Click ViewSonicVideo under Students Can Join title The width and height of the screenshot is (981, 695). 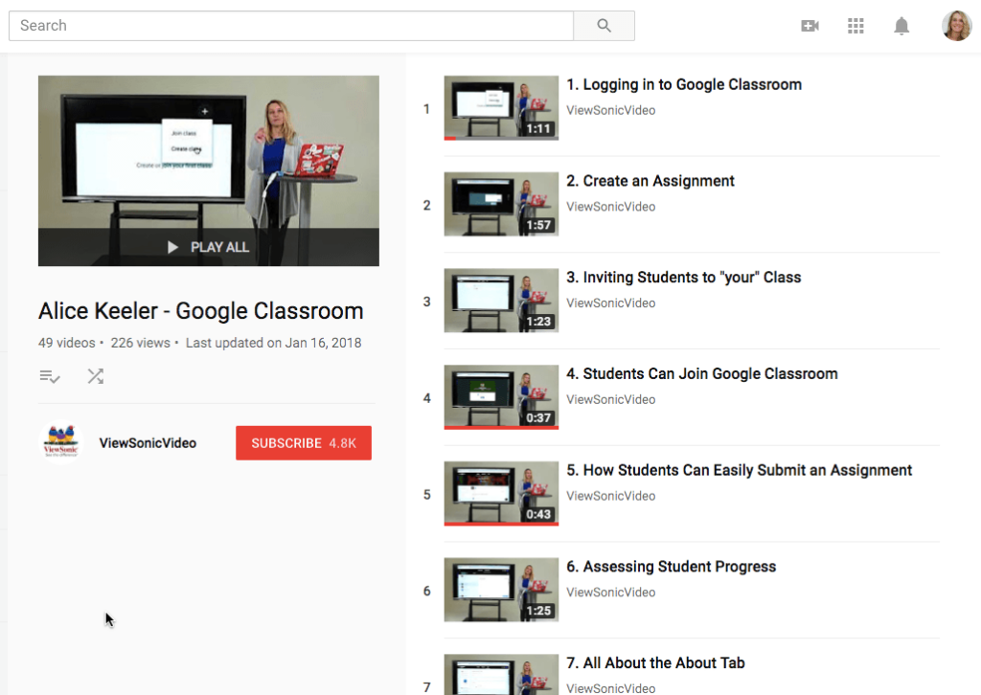click(610, 399)
